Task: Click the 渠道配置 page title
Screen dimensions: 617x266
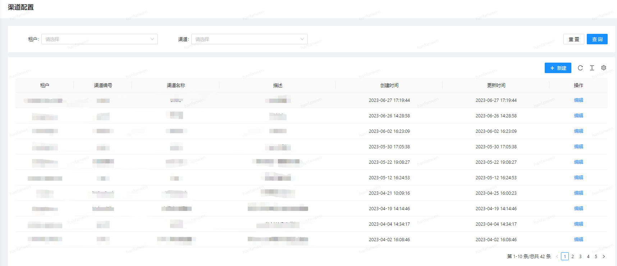Action: tap(21, 7)
